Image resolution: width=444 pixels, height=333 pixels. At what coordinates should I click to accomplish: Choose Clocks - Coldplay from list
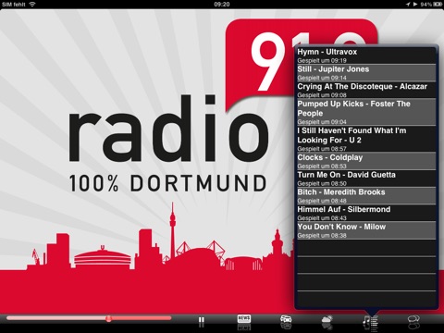tap(366, 161)
